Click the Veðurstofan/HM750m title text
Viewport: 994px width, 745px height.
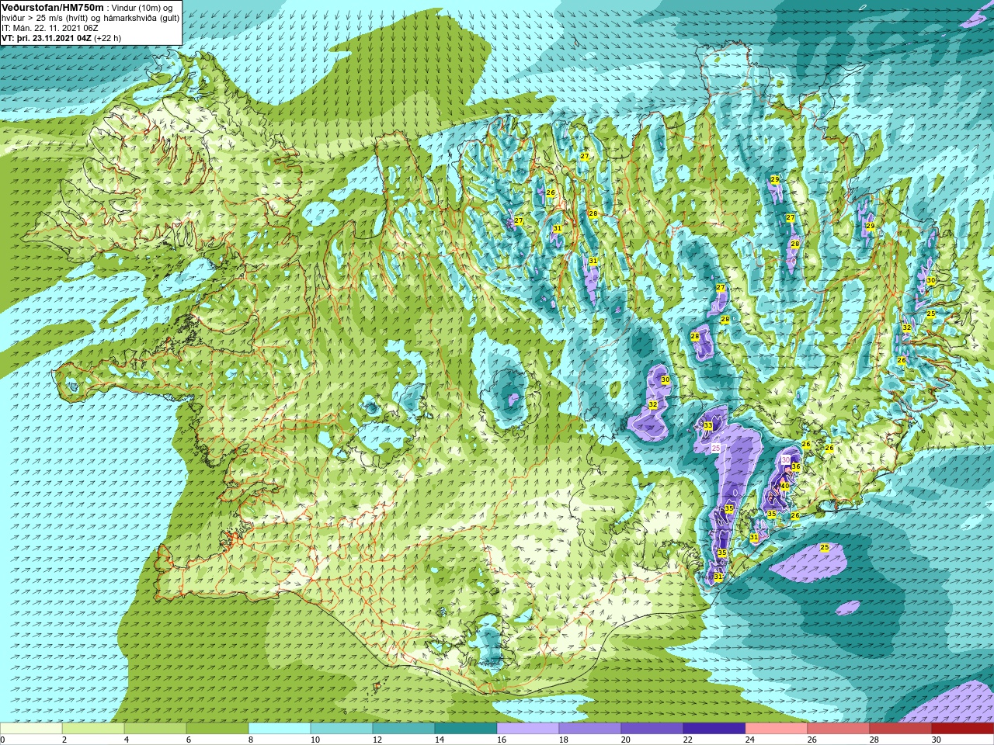(52, 7)
